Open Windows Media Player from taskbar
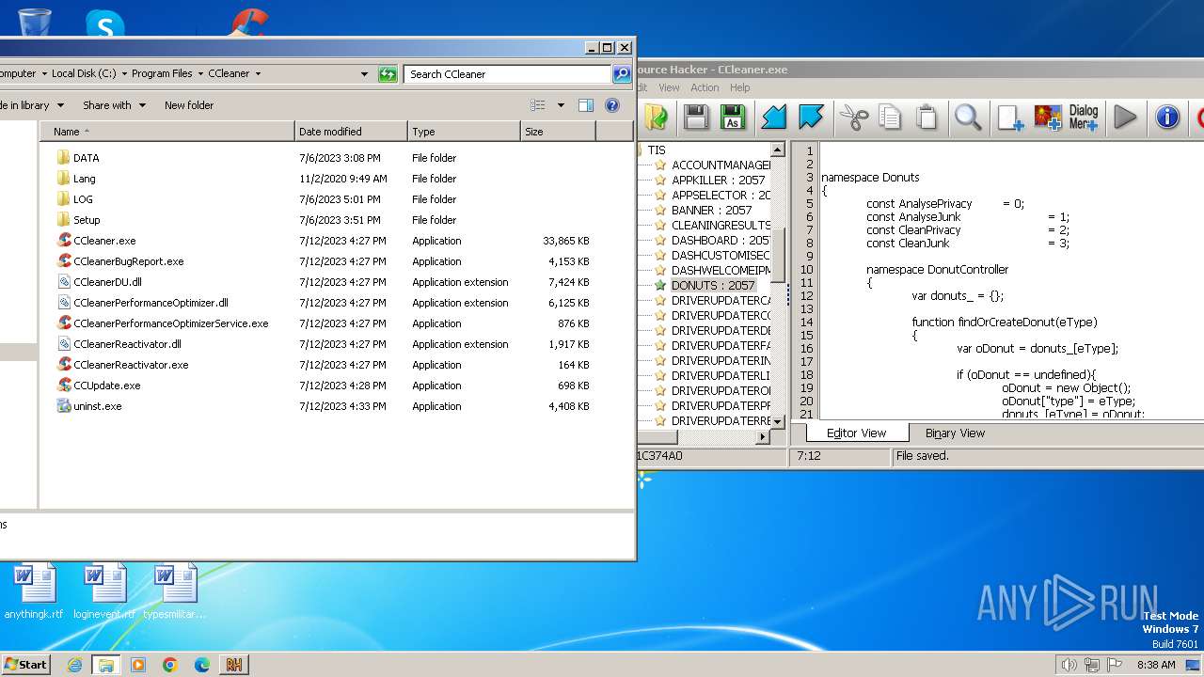 point(138,665)
